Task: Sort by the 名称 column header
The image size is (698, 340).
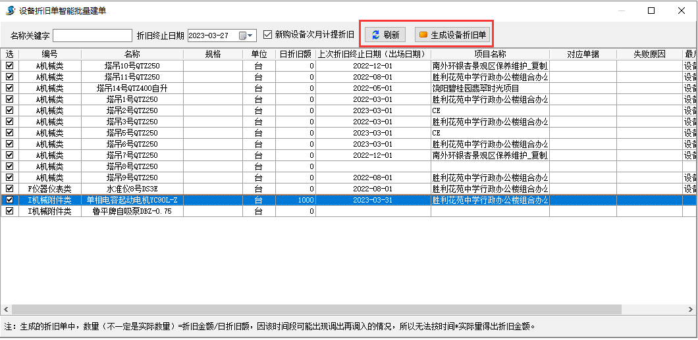Action: (x=132, y=54)
